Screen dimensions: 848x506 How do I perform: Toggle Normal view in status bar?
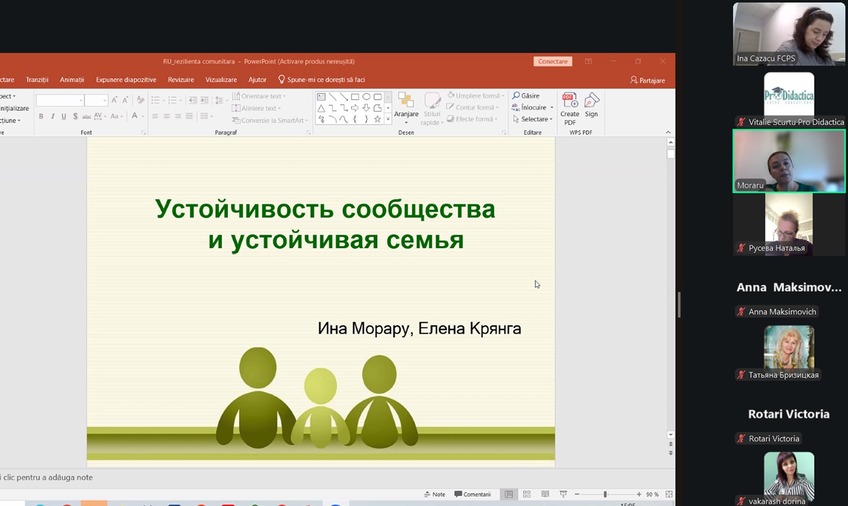[x=509, y=494]
